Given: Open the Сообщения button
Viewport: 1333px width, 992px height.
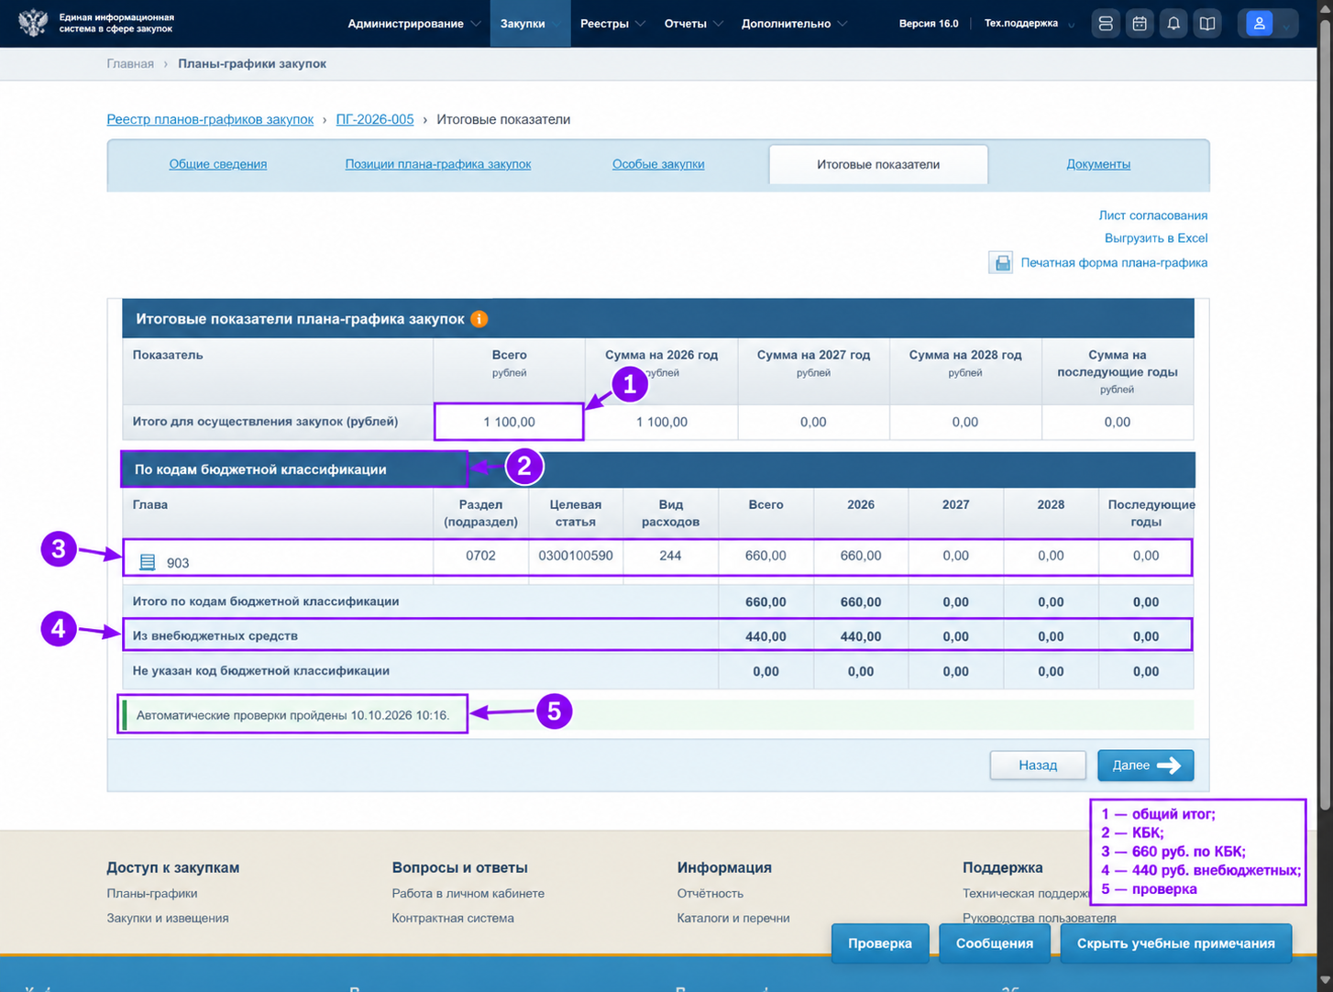Looking at the screenshot, I should (x=995, y=943).
